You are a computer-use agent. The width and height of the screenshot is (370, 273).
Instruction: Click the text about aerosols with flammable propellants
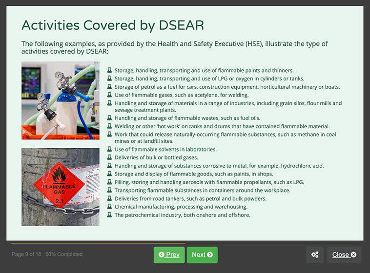209,182
